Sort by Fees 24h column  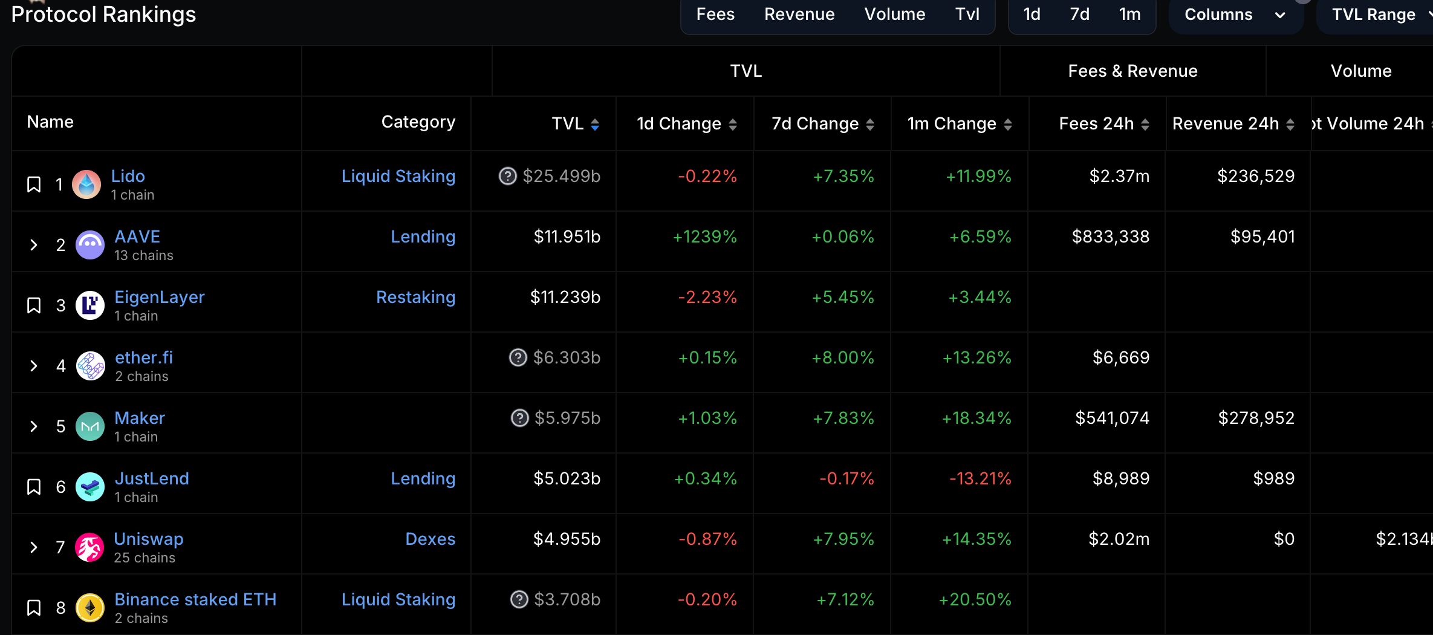pyautogui.click(x=1145, y=124)
